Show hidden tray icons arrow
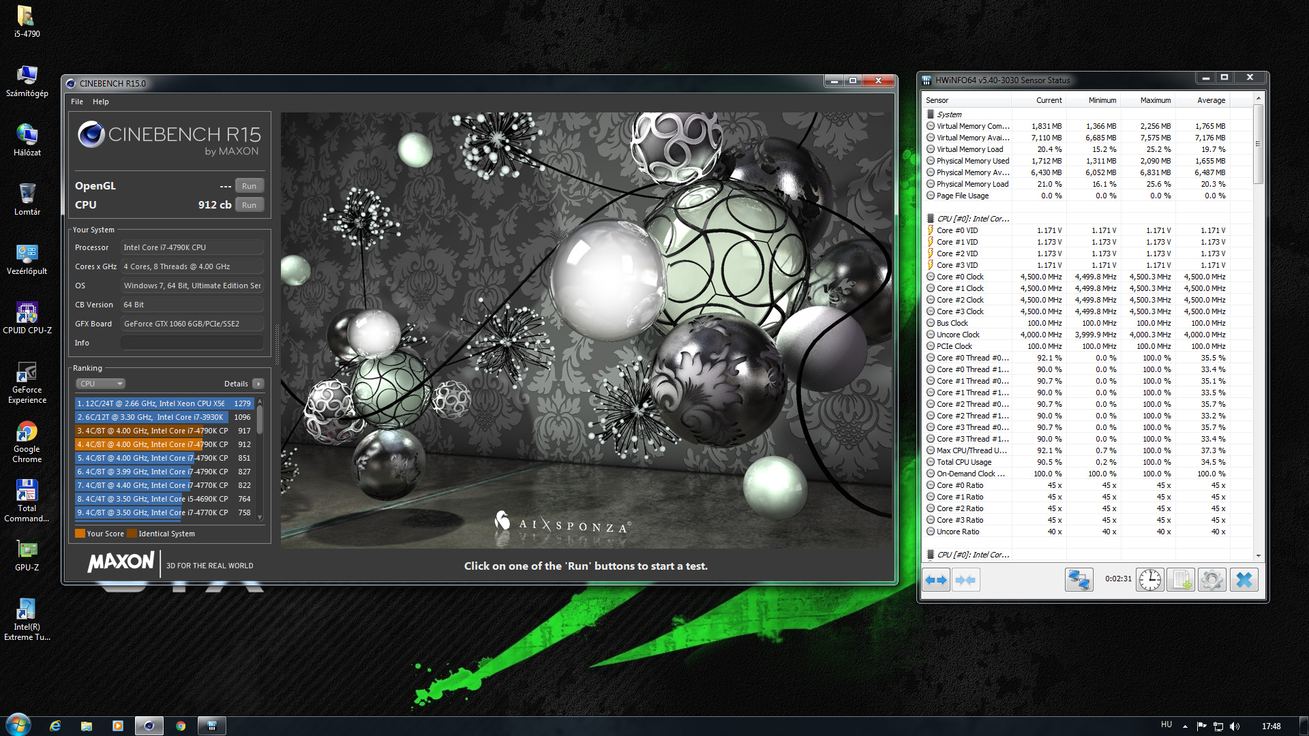1309x736 pixels. tap(1185, 726)
